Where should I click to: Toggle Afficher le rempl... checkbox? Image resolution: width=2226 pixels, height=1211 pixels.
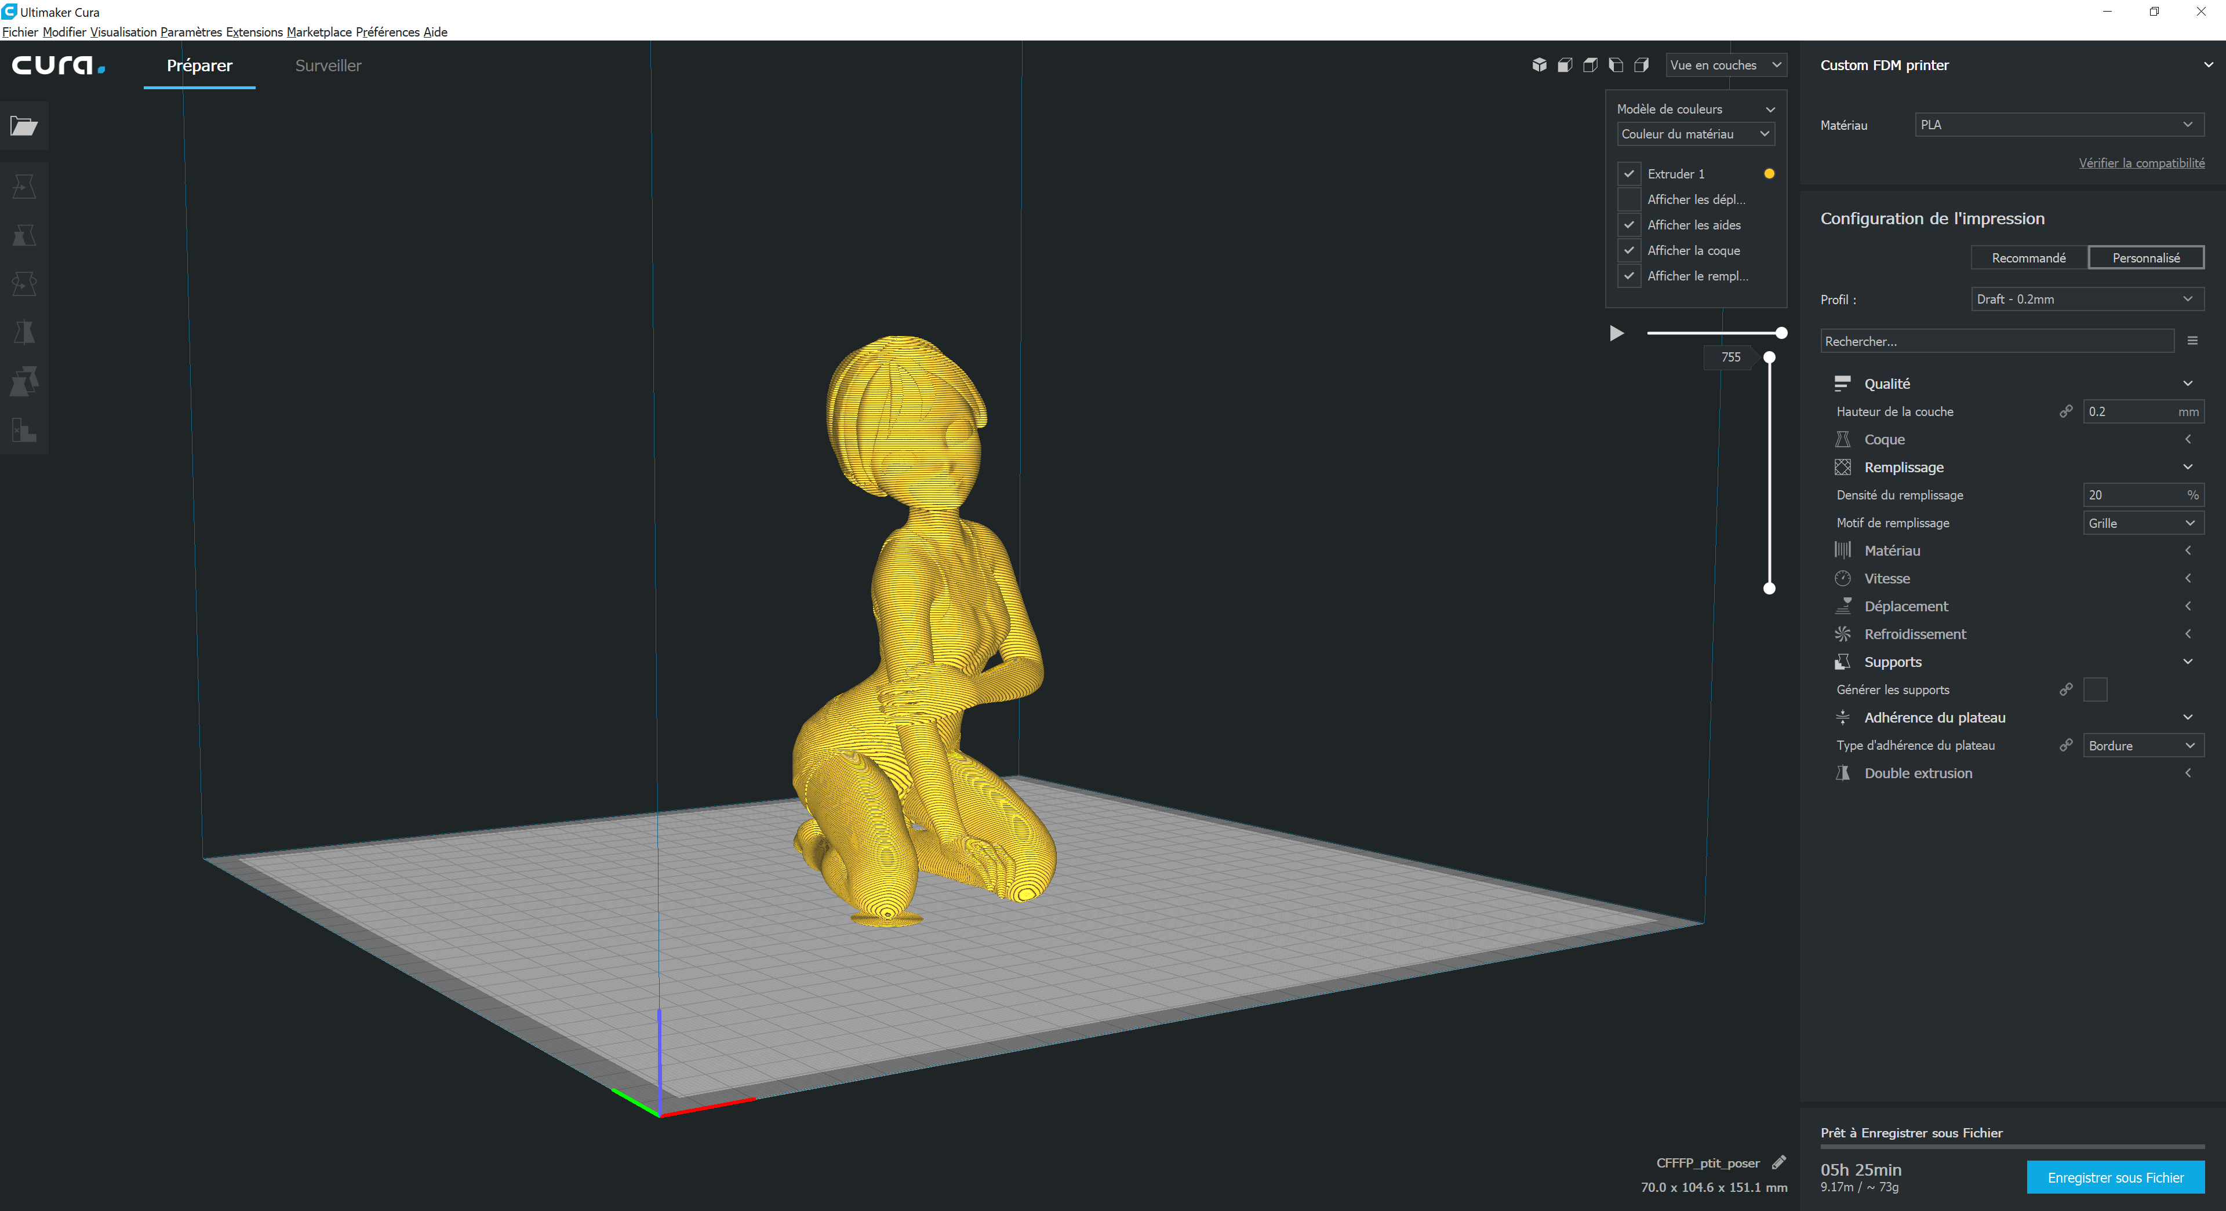click(x=1629, y=276)
